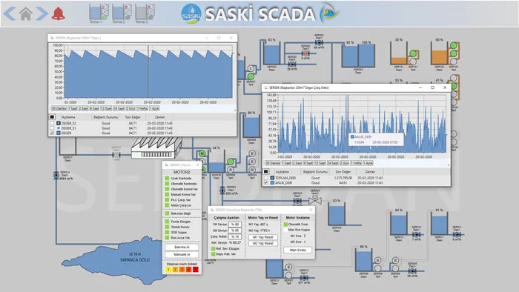
Task: Click the red SER002 Debi2 flow meter
Action: [x=305, y=53]
